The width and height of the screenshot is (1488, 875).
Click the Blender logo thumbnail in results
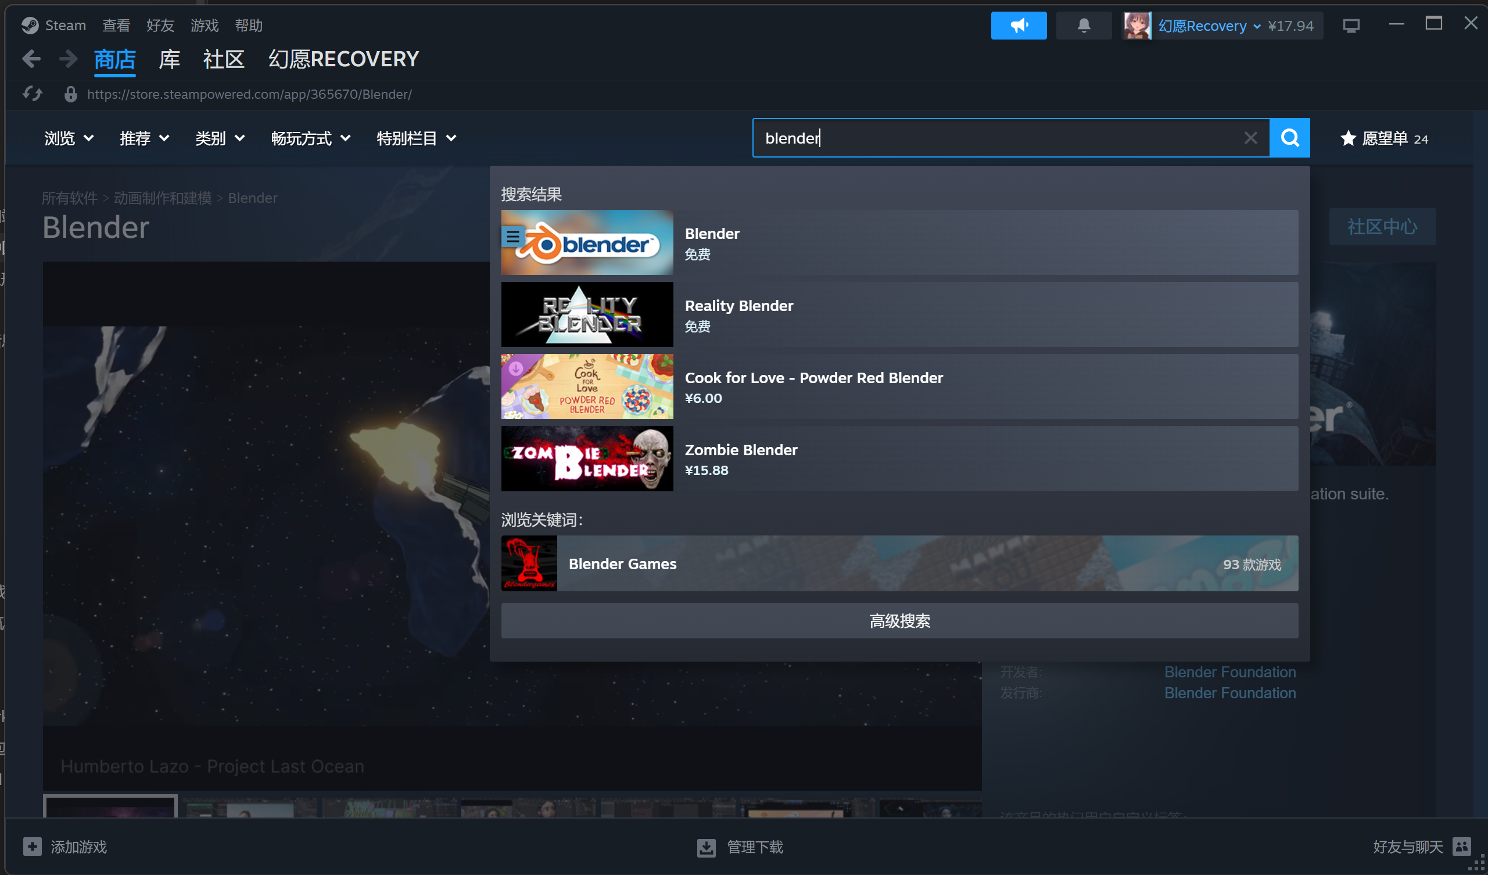(587, 242)
